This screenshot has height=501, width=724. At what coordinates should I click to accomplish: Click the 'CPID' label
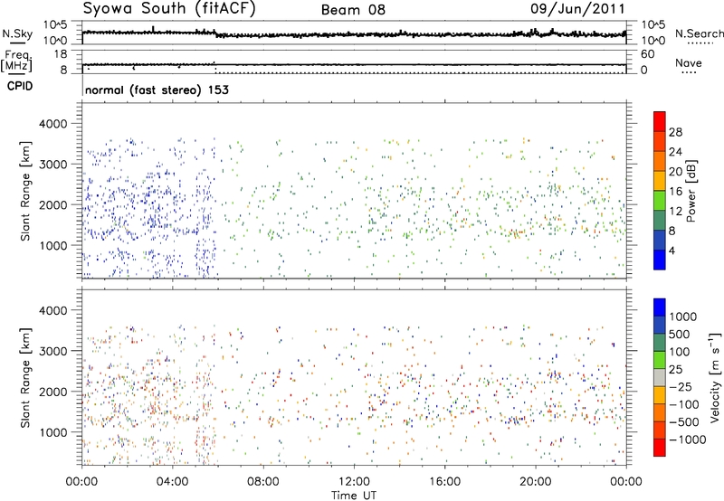pyautogui.click(x=20, y=86)
